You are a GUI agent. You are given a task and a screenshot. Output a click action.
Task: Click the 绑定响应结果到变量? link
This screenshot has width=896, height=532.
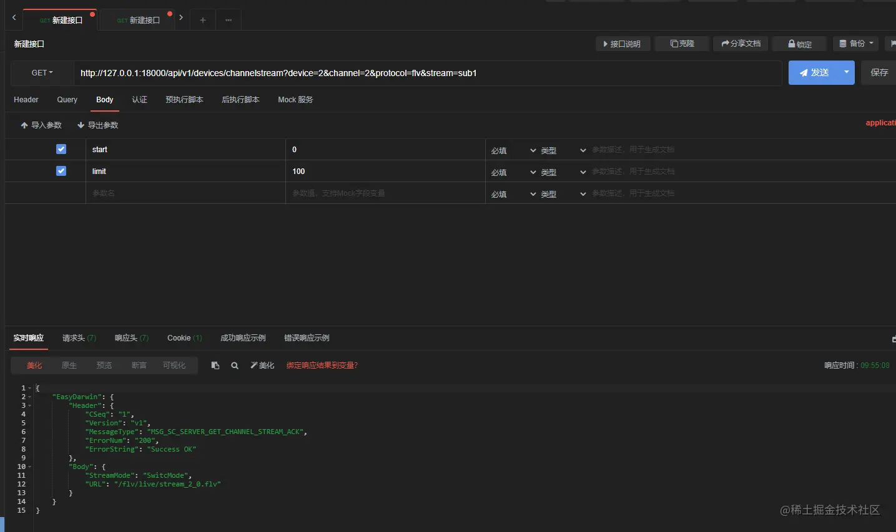click(322, 365)
